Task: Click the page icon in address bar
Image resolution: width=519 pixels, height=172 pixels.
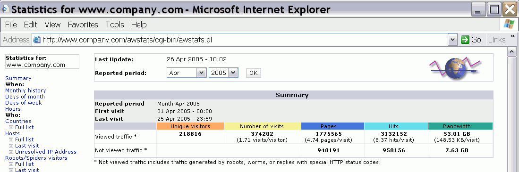Action: [x=36, y=40]
